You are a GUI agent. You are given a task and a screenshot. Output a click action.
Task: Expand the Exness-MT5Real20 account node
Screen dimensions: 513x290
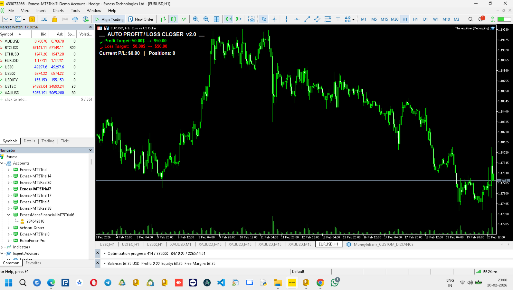click(8, 183)
